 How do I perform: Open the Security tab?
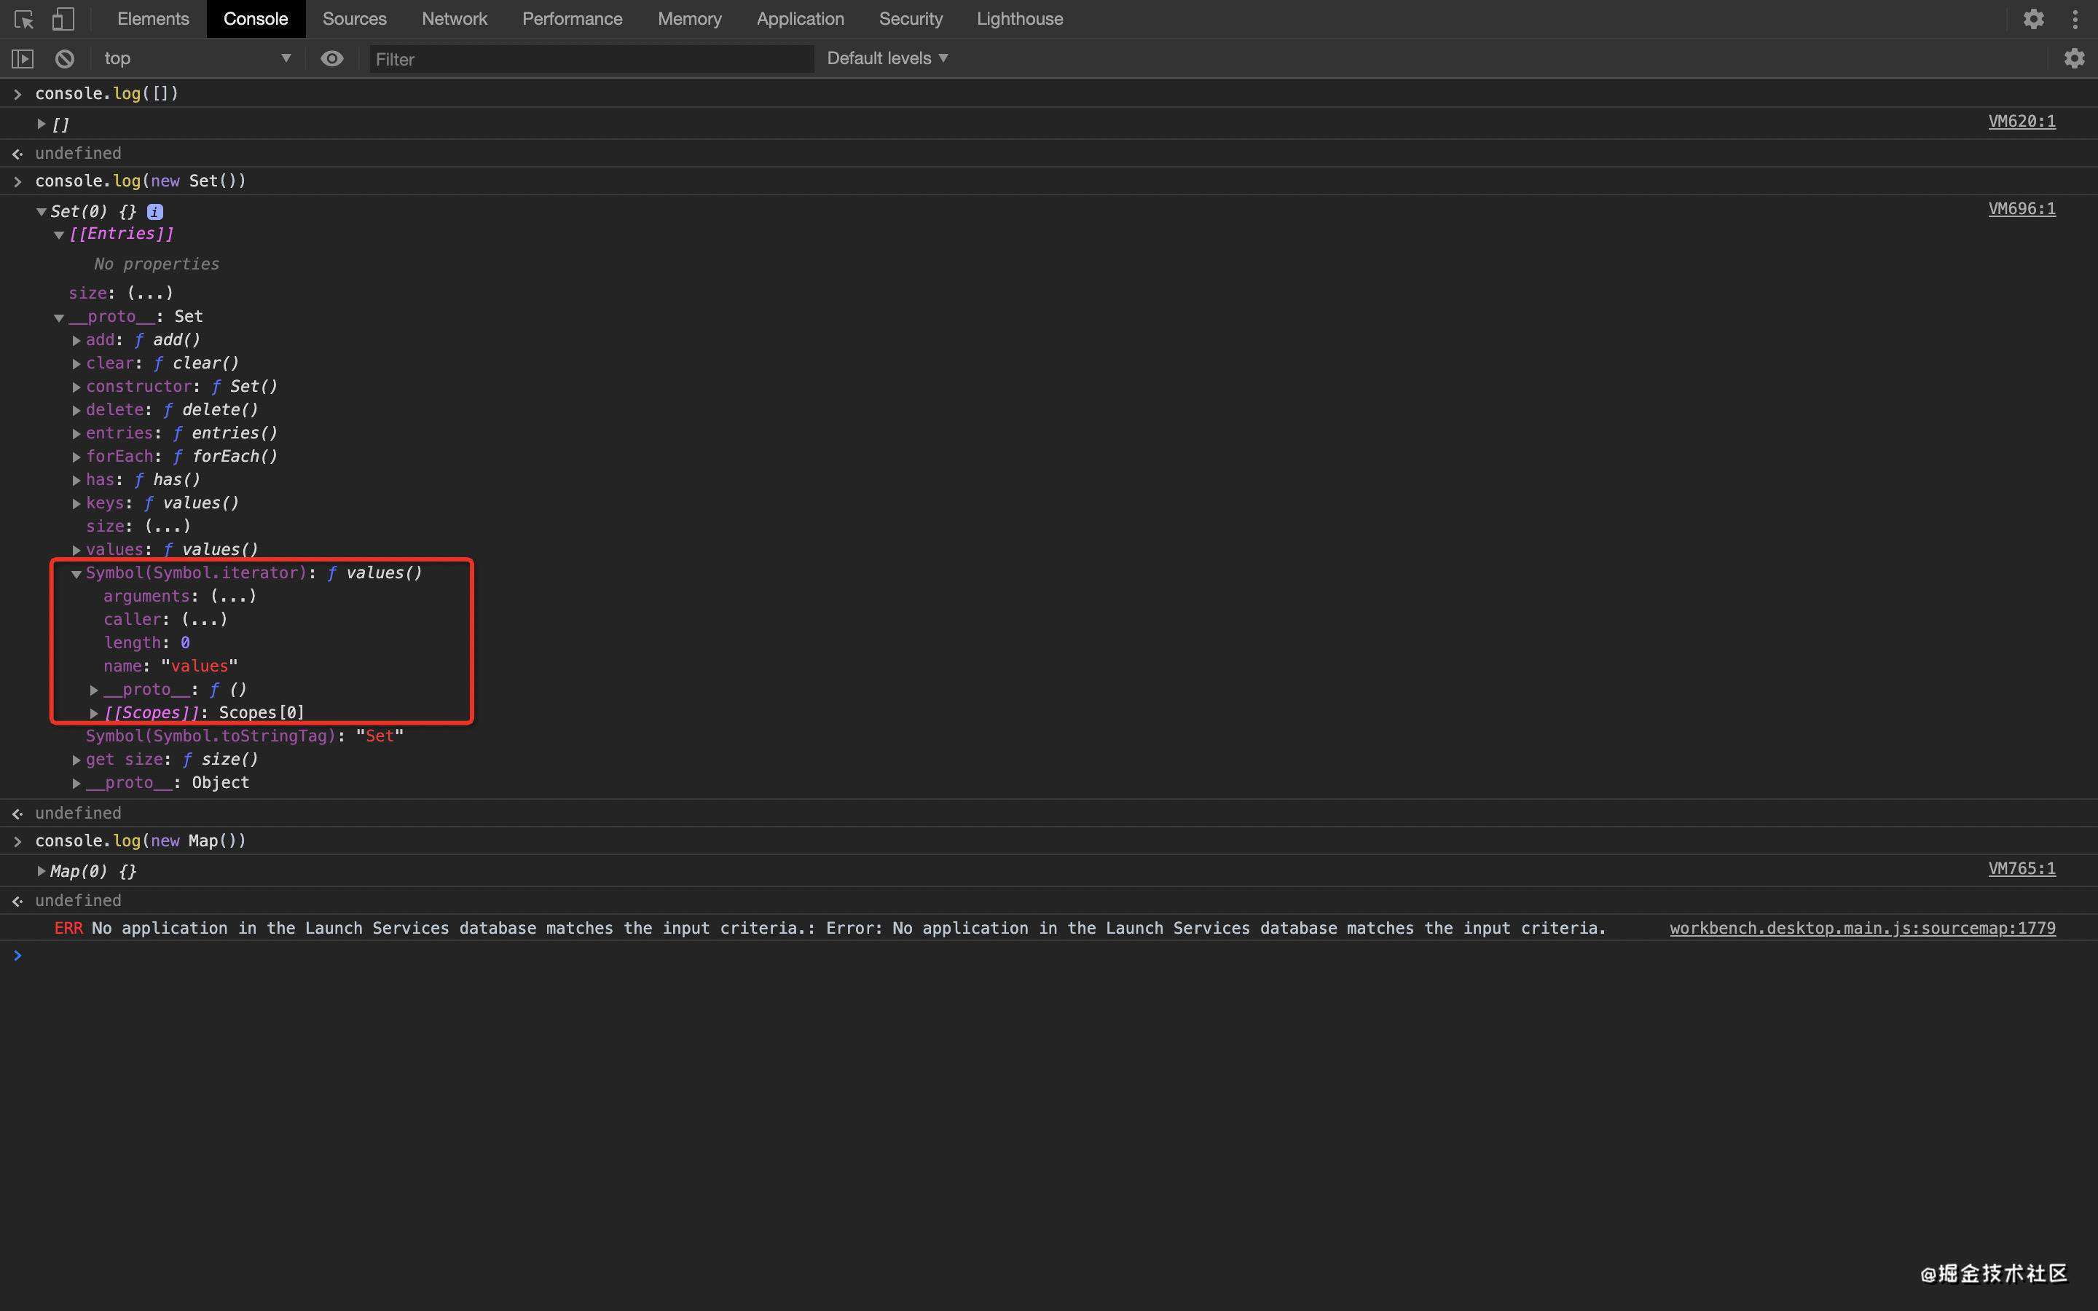(911, 18)
